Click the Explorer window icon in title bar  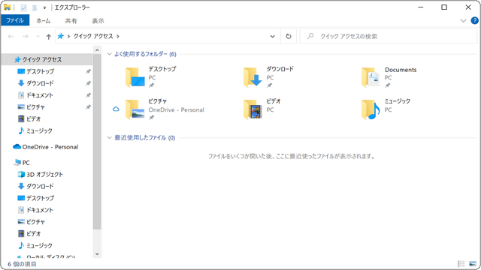7,7
